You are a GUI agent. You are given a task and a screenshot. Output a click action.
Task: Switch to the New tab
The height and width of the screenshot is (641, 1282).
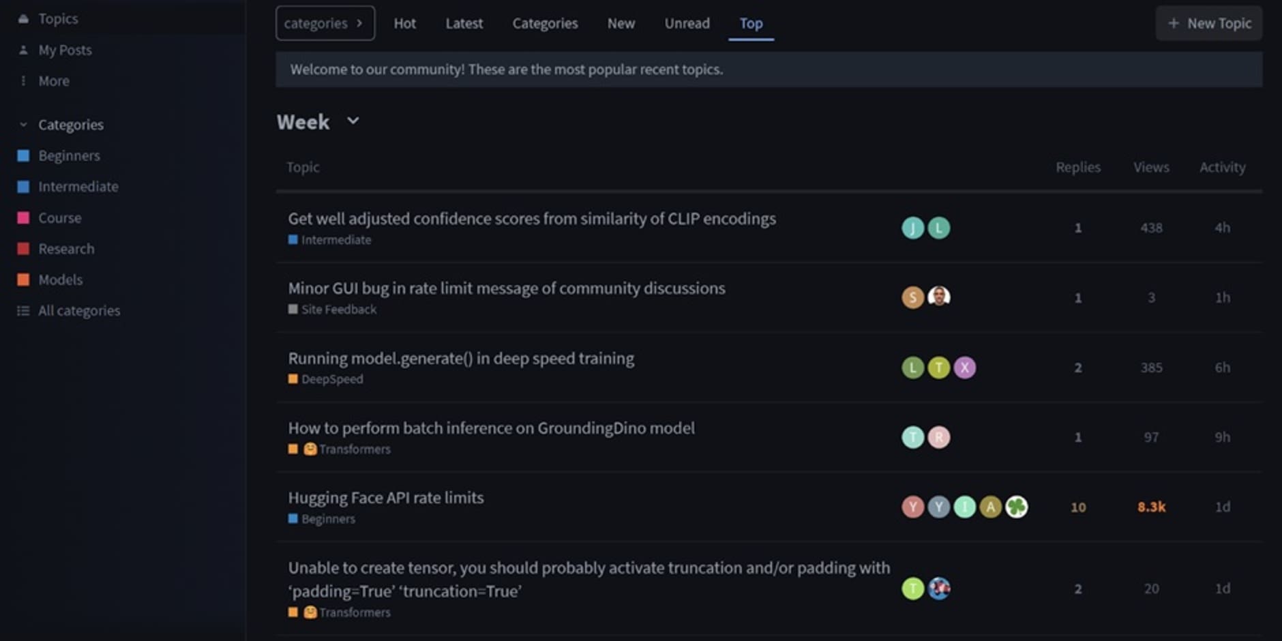[x=621, y=23]
